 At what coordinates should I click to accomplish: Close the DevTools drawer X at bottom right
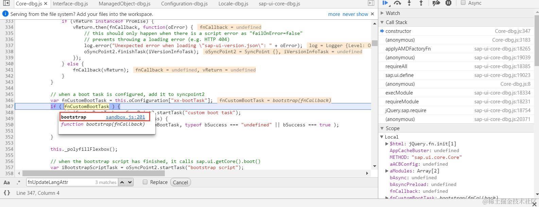(x=534, y=204)
